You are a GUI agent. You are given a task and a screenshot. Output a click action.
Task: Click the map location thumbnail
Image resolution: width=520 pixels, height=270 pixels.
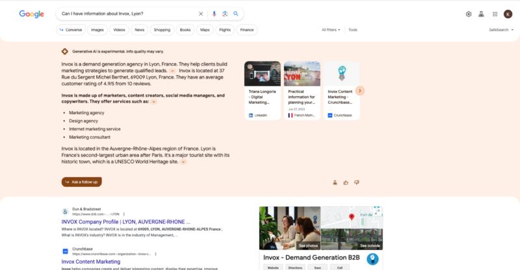352,217
